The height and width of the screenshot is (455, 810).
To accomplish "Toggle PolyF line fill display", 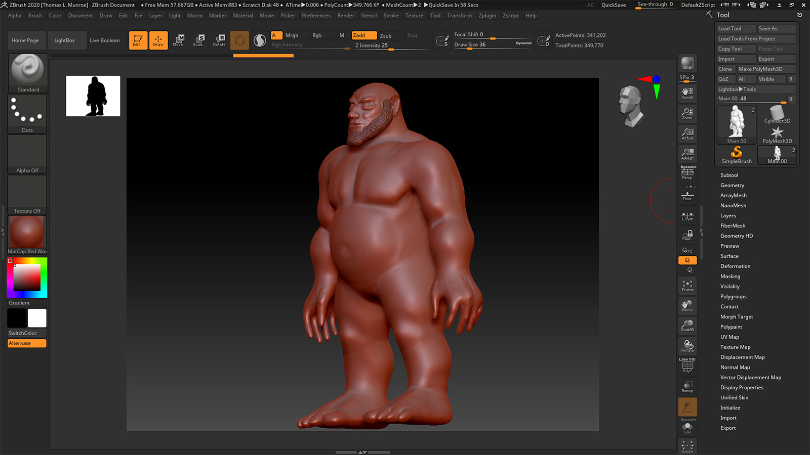I will [687, 366].
